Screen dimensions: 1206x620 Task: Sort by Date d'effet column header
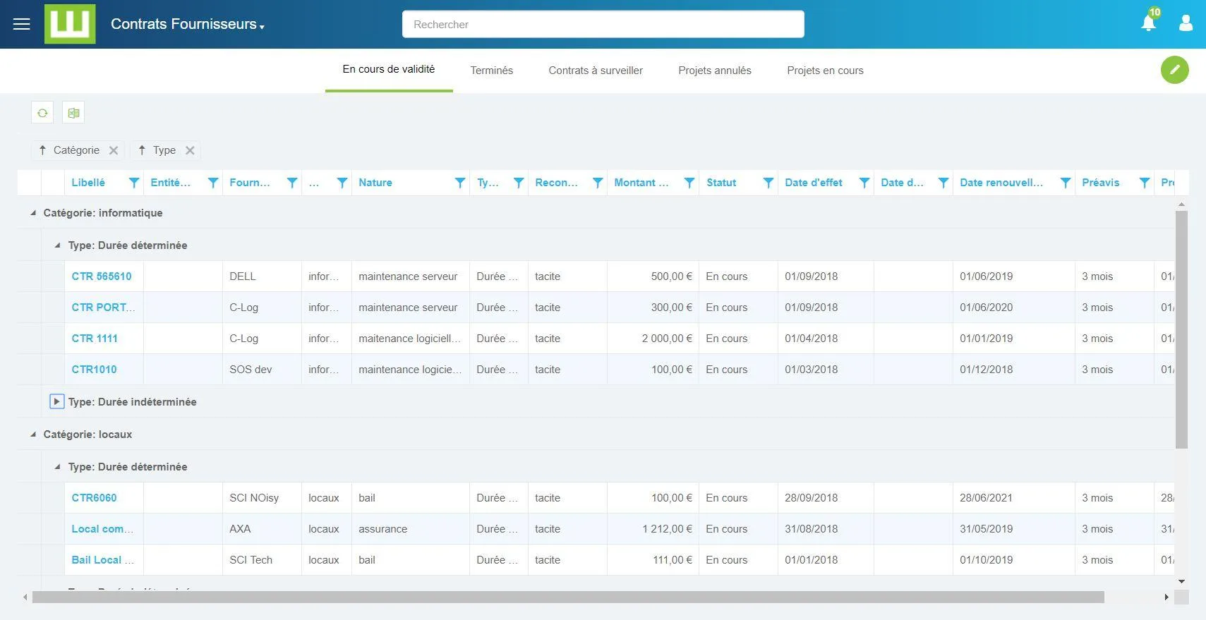(x=814, y=183)
